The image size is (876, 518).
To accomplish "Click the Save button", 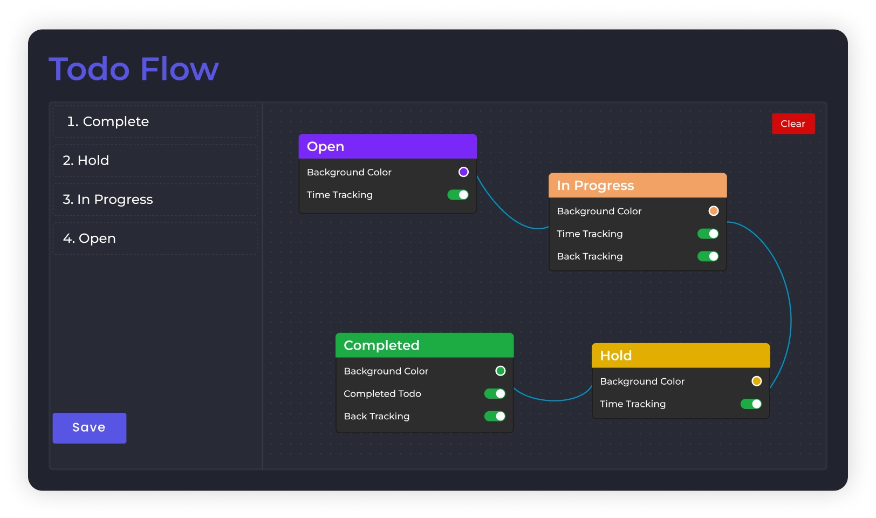I will point(89,428).
